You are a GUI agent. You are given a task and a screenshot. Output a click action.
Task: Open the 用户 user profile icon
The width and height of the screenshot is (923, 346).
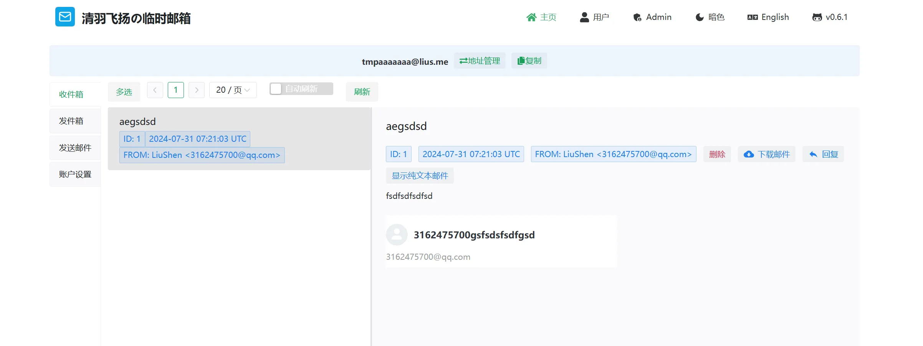point(584,17)
